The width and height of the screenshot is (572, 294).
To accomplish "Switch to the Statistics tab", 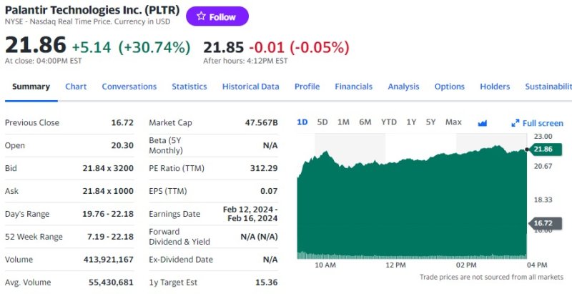I will coord(189,87).
